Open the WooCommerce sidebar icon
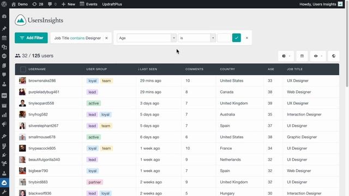The width and height of the screenshot is (349, 196). pos(4,96)
